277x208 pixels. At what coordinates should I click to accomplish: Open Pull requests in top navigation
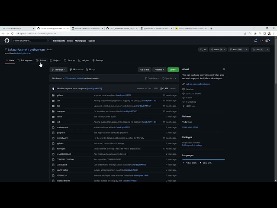pyautogui.click(x=59, y=41)
